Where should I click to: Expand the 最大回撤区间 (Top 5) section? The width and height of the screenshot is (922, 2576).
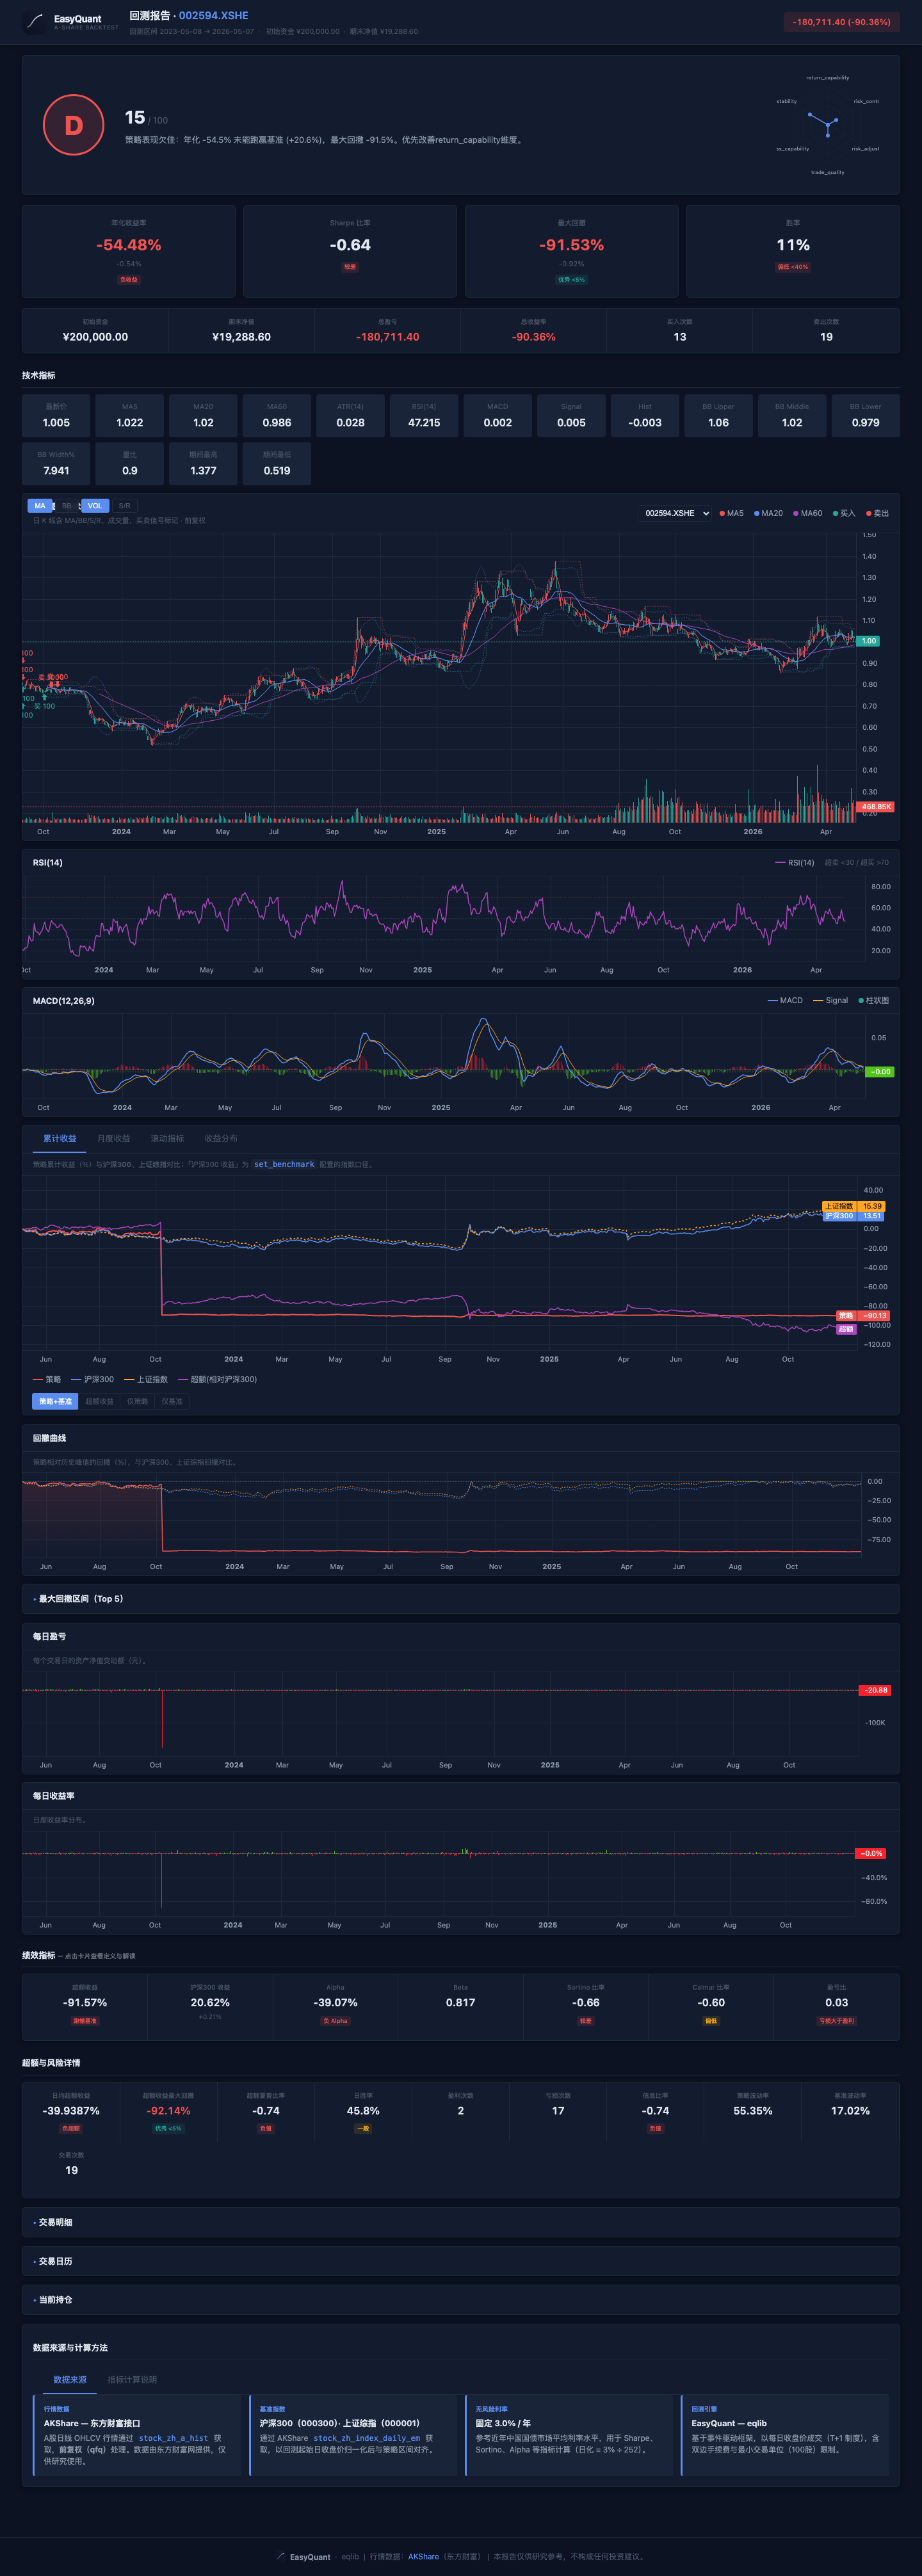pos(461,1598)
